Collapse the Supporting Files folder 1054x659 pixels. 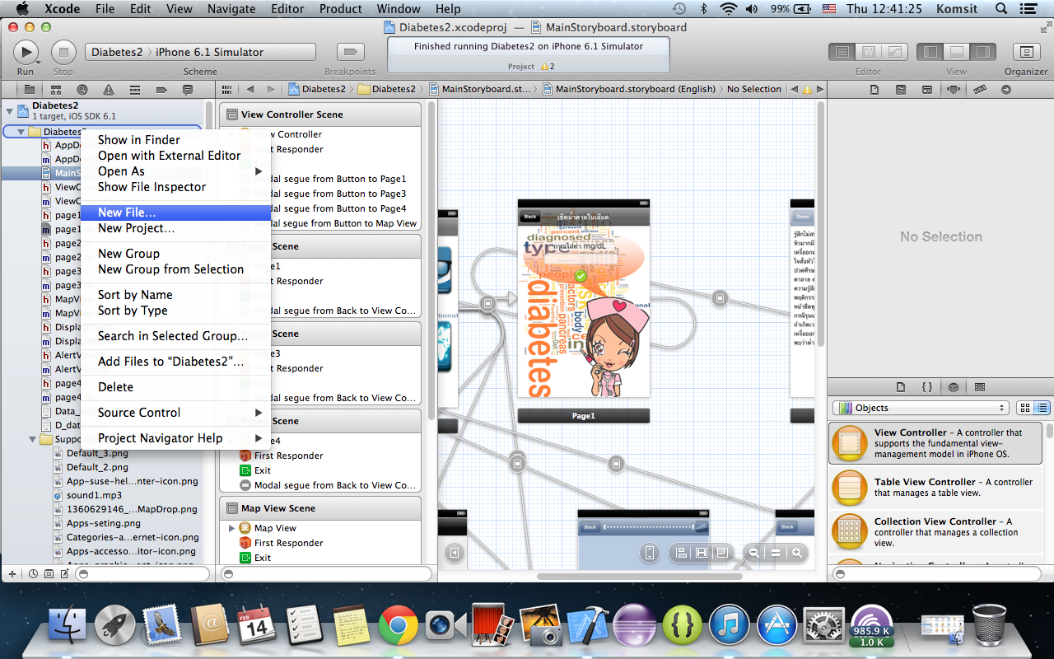34,439
